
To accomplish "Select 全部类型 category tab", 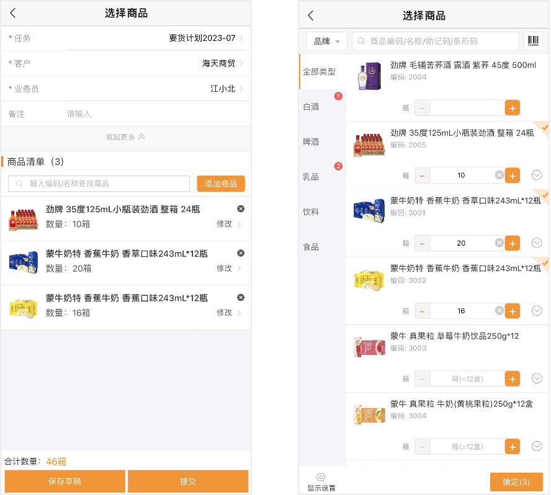I will 322,72.
